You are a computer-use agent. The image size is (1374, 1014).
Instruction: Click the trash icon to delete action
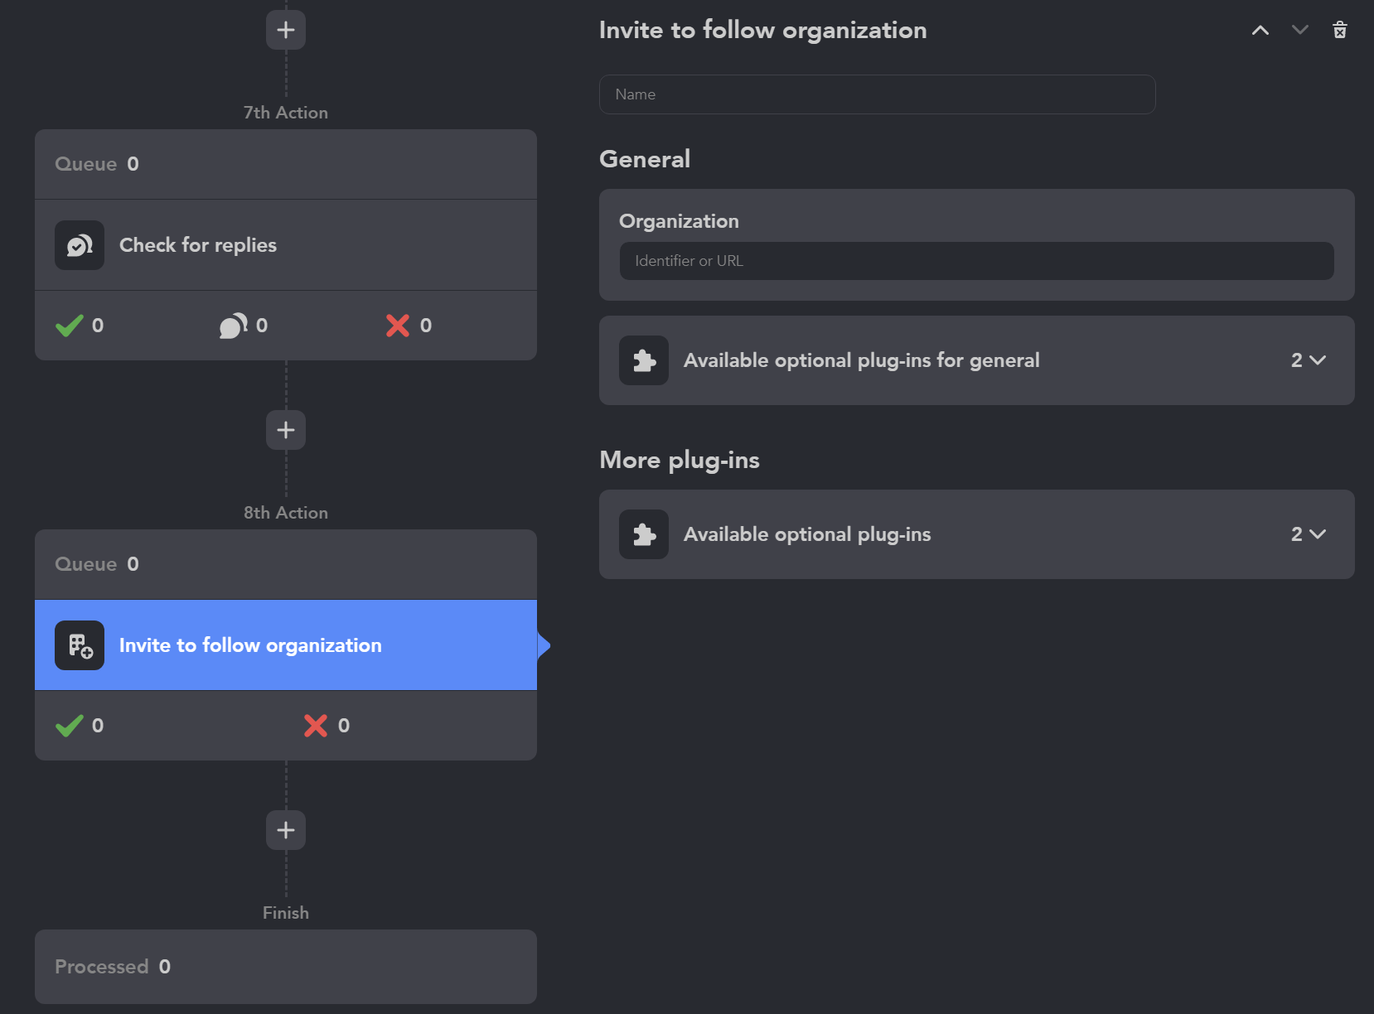pyautogui.click(x=1339, y=30)
